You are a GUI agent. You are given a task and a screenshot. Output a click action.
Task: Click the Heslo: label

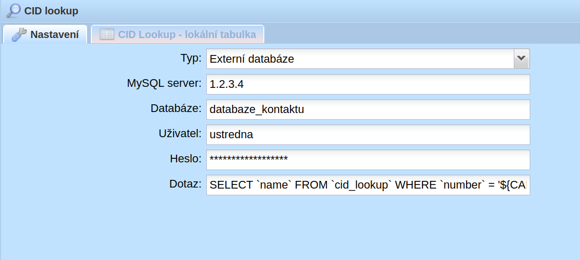186,159
